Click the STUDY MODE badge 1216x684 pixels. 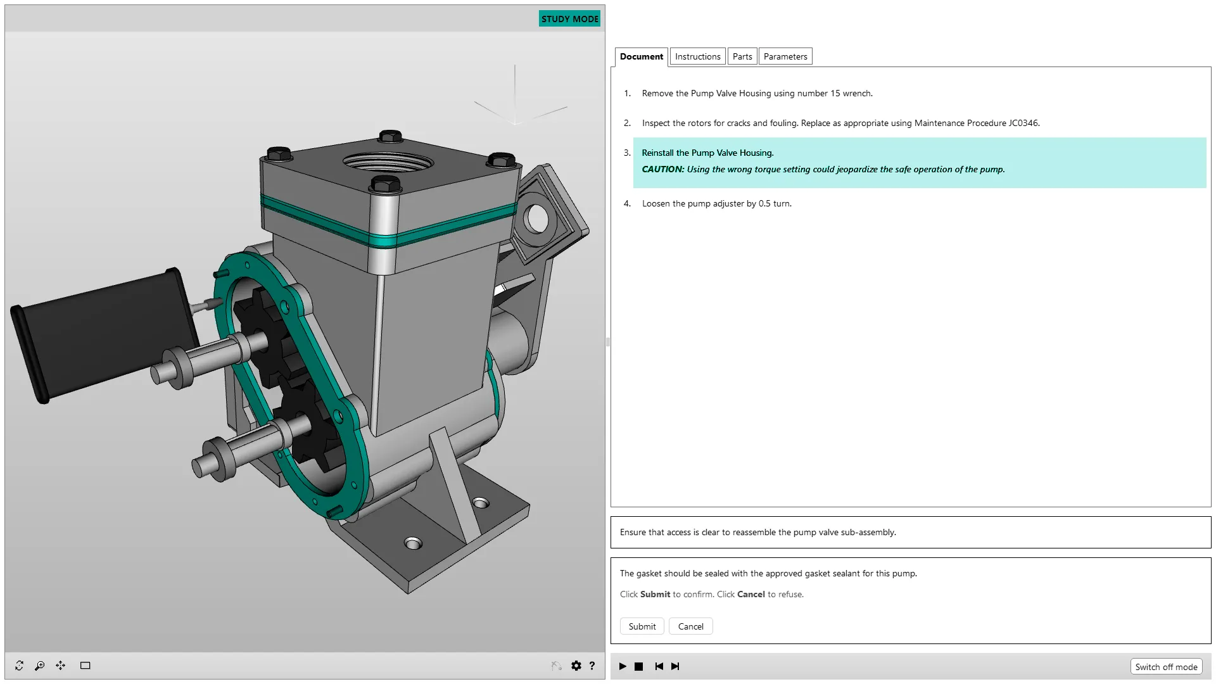(569, 19)
